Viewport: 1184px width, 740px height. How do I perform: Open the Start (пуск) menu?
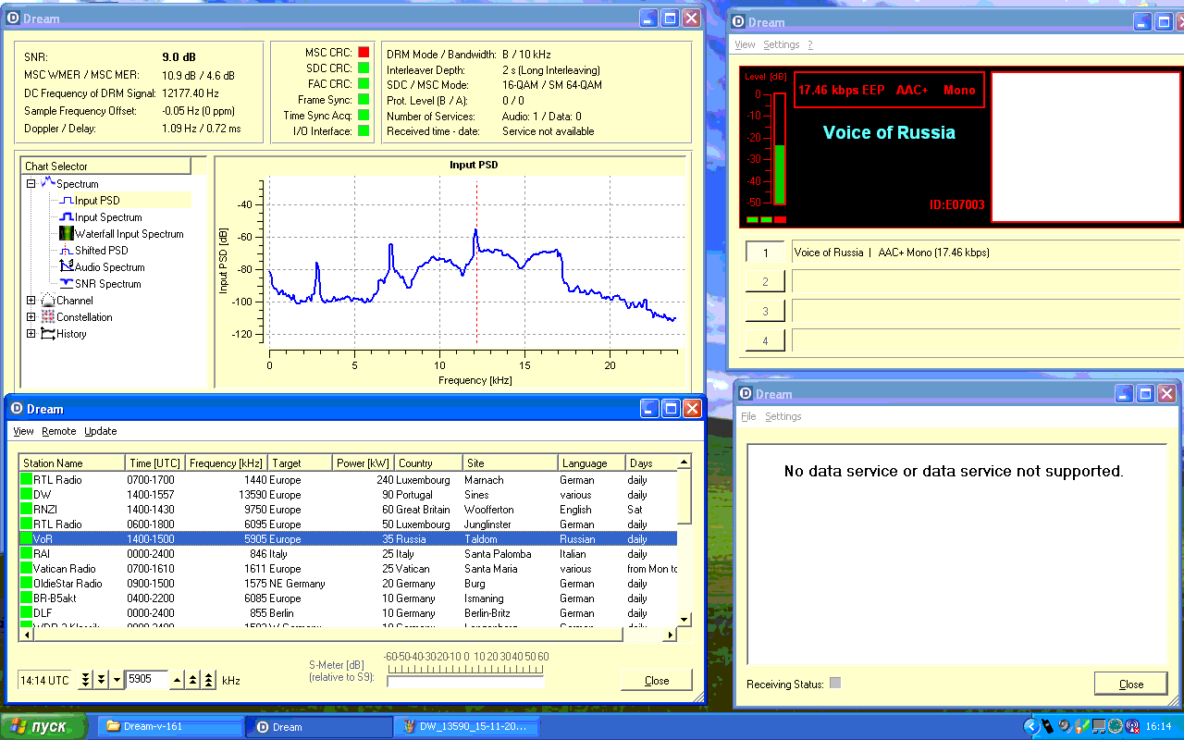click(44, 726)
